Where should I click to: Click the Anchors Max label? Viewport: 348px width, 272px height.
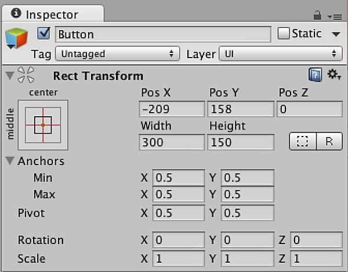point(44,194)
